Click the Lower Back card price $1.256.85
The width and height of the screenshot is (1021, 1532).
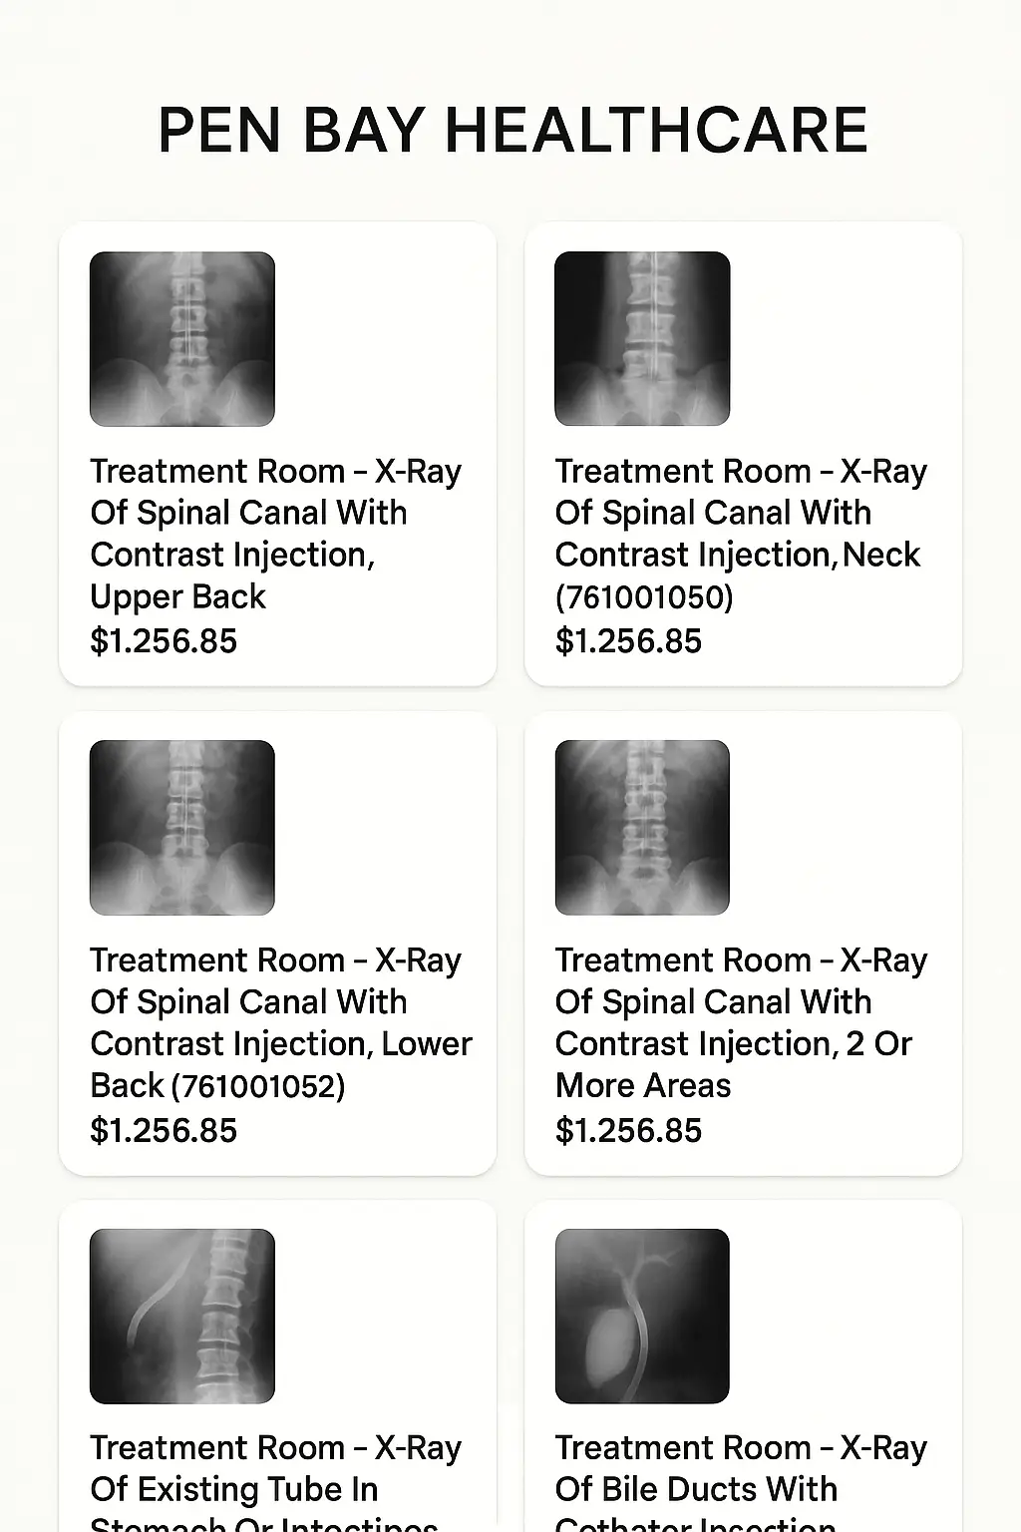pos(164,1131)
